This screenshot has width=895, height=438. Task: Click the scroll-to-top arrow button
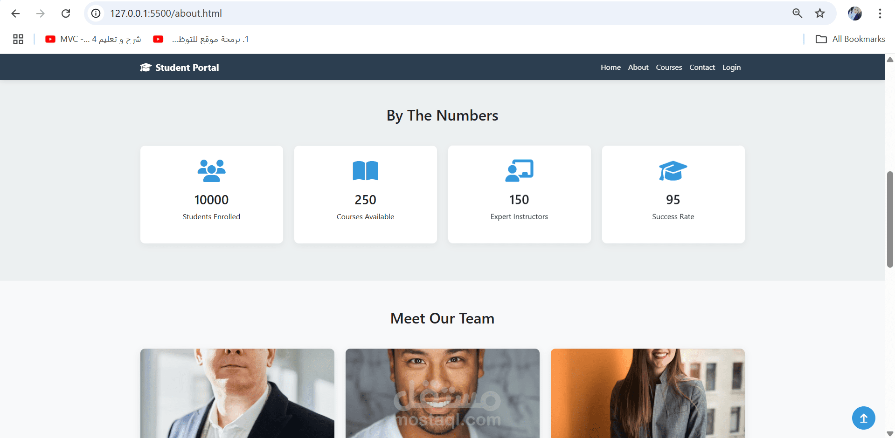pos(863,418)
